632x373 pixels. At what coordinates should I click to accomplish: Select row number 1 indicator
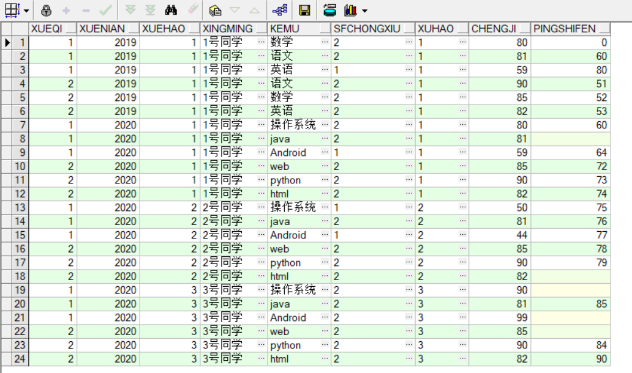click(20, 42)
